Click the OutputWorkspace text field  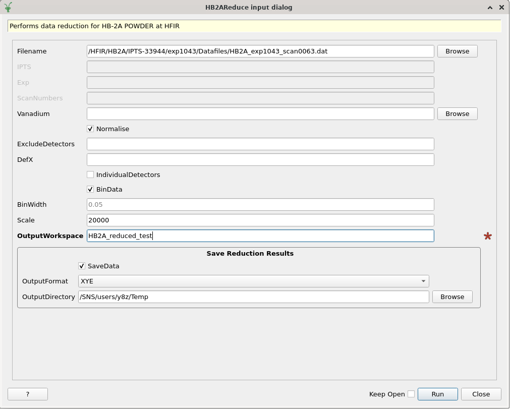pyautogui.click(x=260, y=236)
